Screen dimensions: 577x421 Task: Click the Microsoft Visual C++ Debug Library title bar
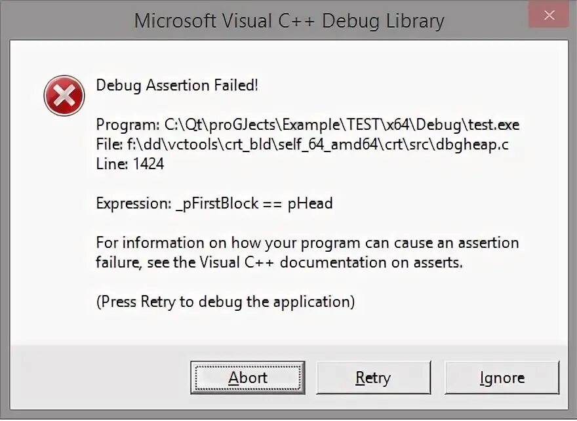click(x=288, y=21)
